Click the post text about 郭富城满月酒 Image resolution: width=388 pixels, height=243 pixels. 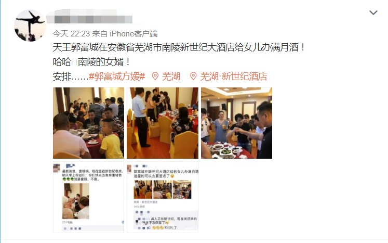click(x=179, y=47)
